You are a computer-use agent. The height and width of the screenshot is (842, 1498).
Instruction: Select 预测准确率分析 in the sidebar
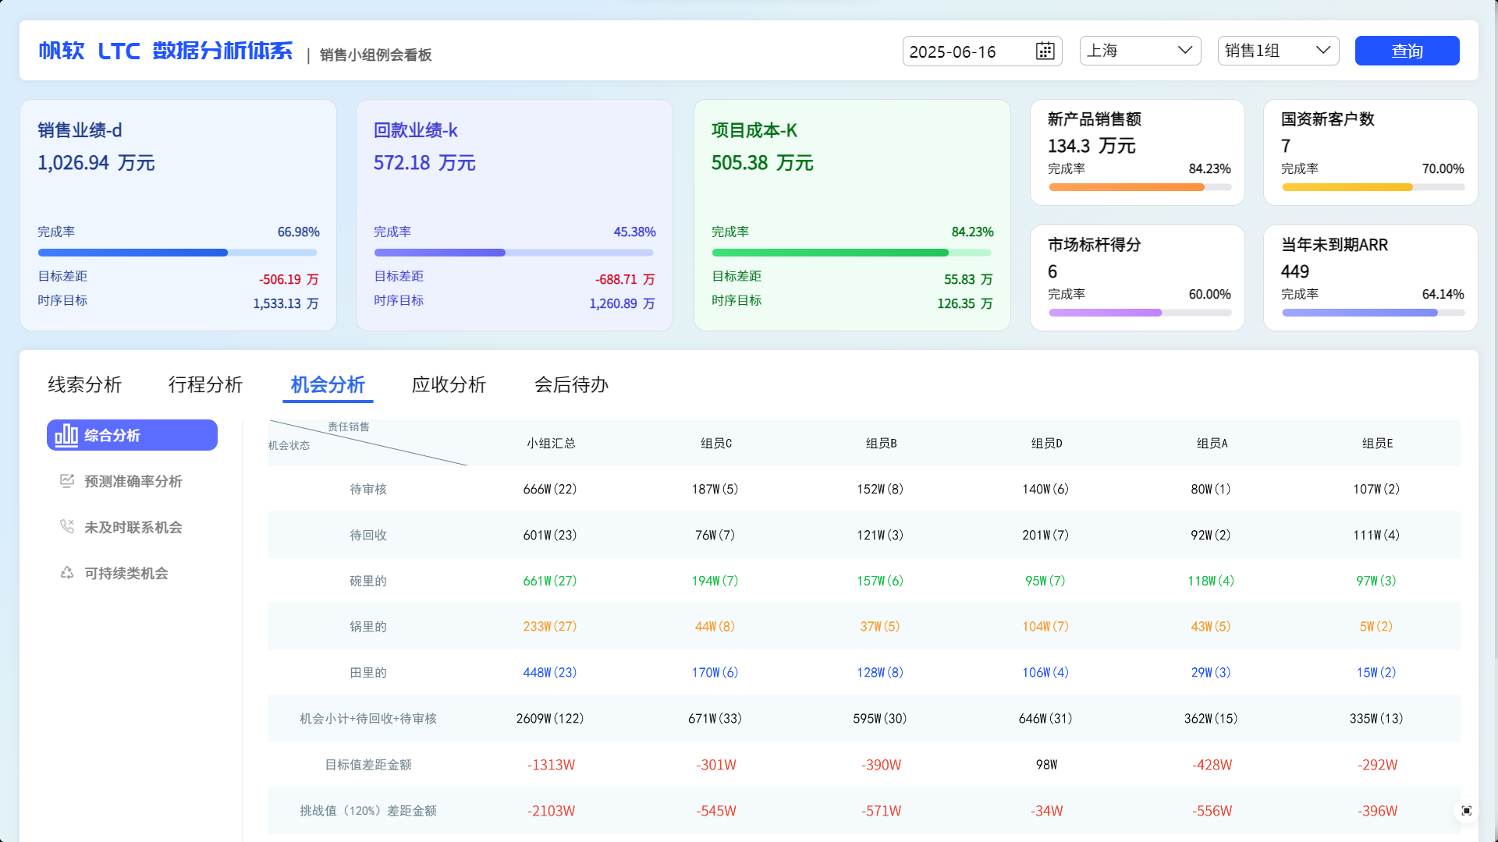[x=133, y=481]
